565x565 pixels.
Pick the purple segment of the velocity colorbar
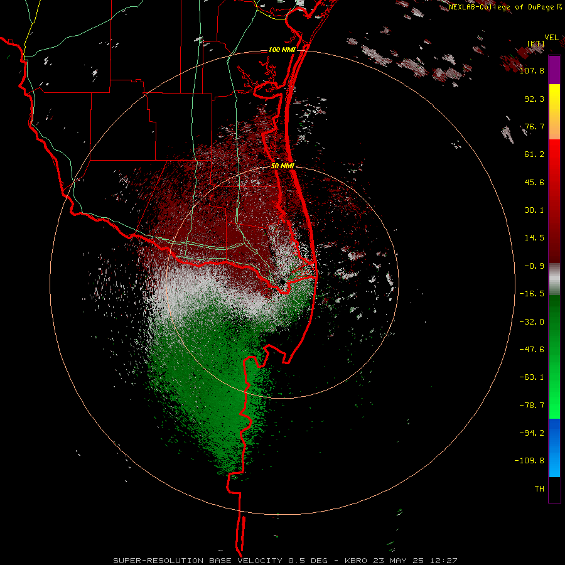554,70
